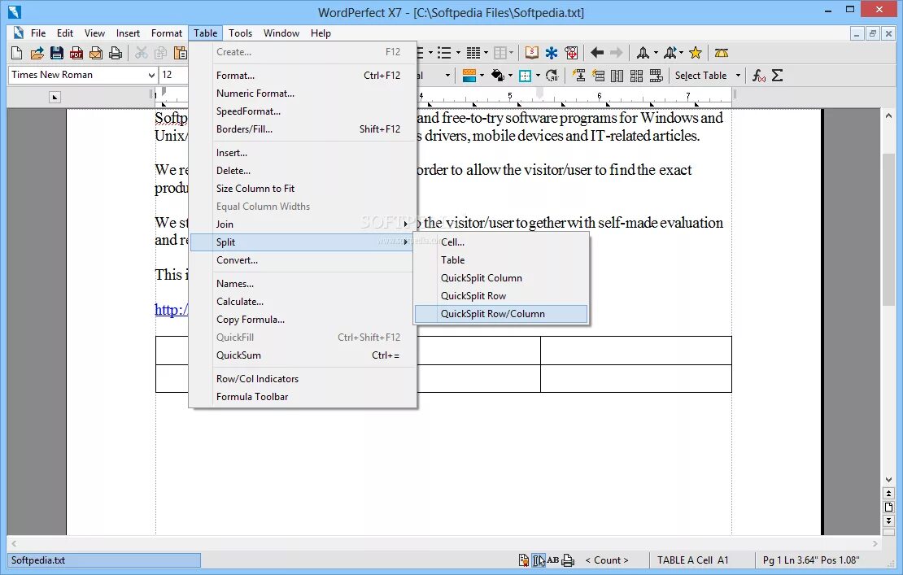
Task: Click the blue asterisk icon
Action: coord(552,53)
